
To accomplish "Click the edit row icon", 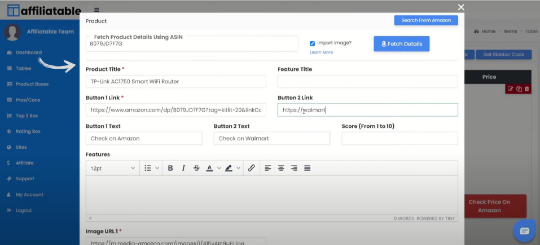I will pyautogui.click(x=511, y=89).
